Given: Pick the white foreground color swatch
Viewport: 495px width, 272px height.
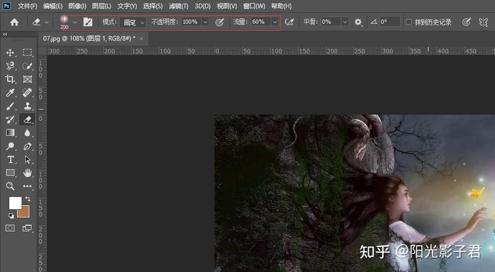Looking at the screenshot, I should [x=15, y=203].
